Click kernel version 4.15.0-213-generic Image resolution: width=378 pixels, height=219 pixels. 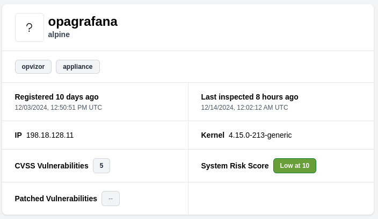click(x=260, y=135)
